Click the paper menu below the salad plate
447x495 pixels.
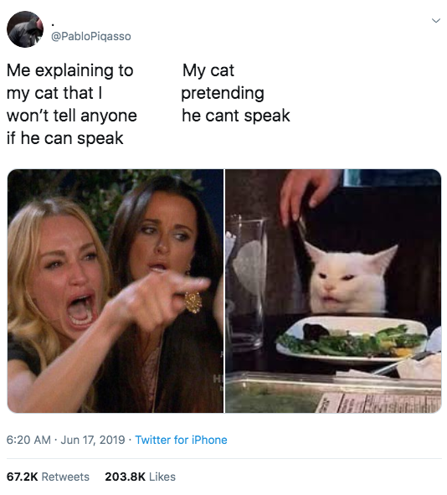point(378,403)
